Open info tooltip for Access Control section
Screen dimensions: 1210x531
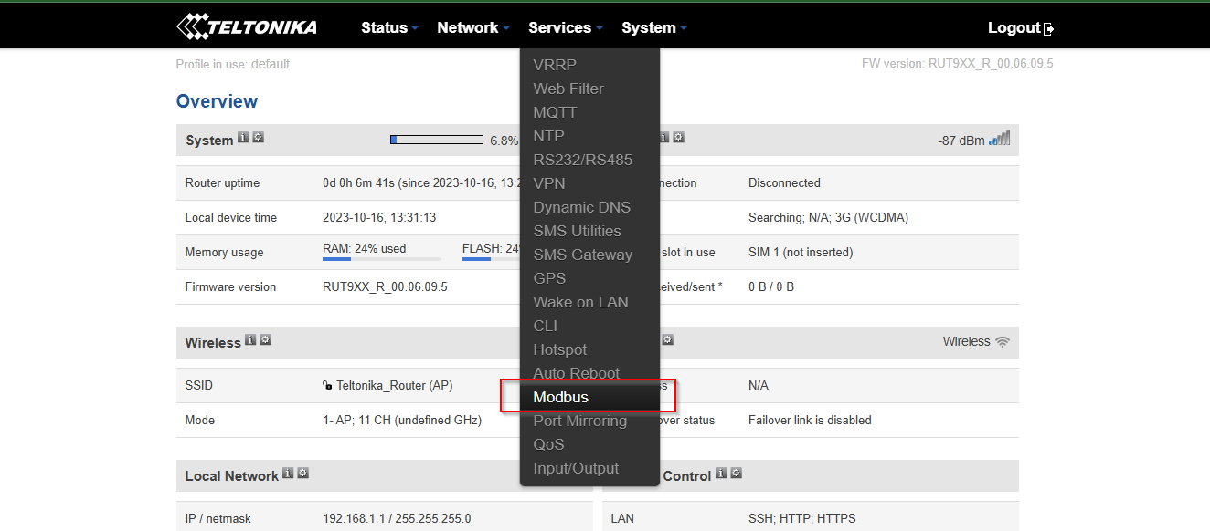coord(720,474)
